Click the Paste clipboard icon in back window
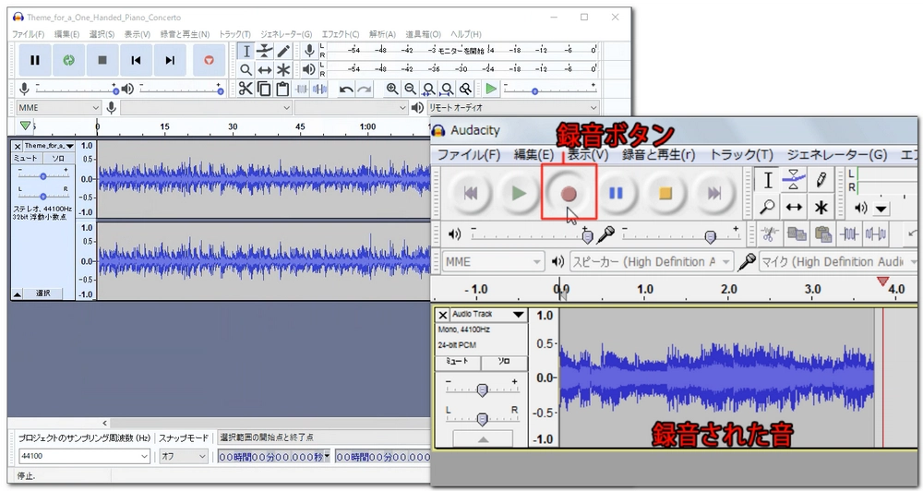This screenshot has width=923, height=491. click(x=282, y=89)
